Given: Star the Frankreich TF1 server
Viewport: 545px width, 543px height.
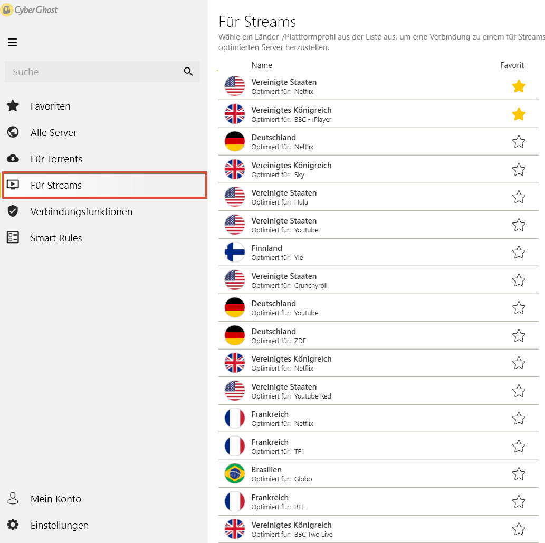Looking at the screenshot, I should [519, 446].
